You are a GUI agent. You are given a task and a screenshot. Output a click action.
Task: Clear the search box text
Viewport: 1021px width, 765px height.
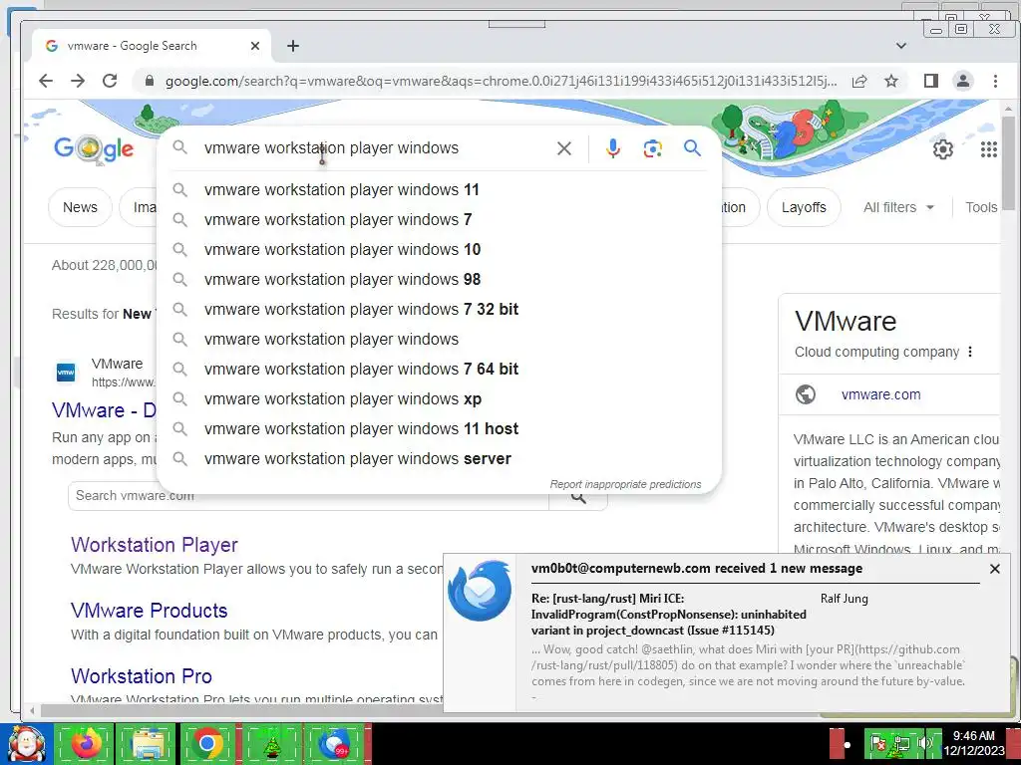tap(564, 148)
